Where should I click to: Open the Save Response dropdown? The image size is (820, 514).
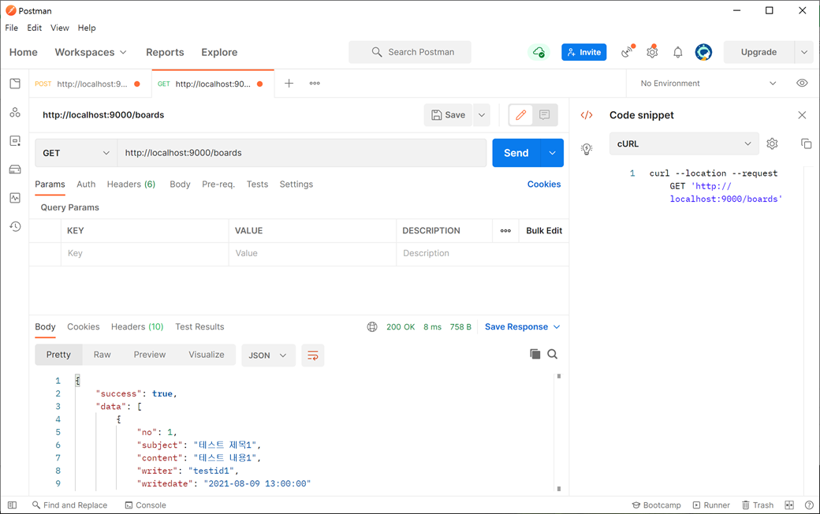pyautogui.click(x=523, y=327)
